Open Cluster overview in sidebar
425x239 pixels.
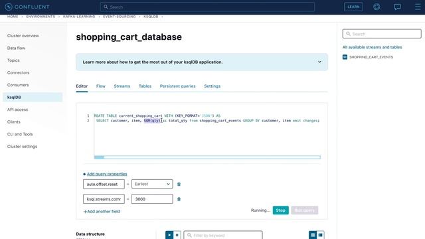point(23,36)
